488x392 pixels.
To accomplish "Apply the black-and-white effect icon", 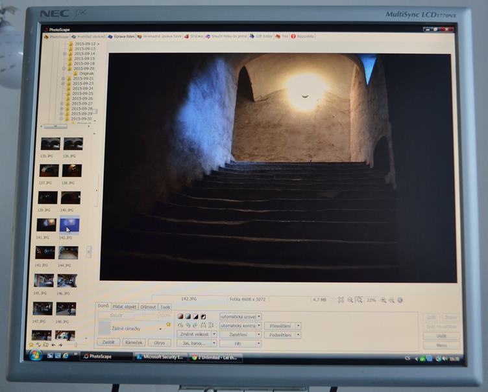I will coord(195,316).
